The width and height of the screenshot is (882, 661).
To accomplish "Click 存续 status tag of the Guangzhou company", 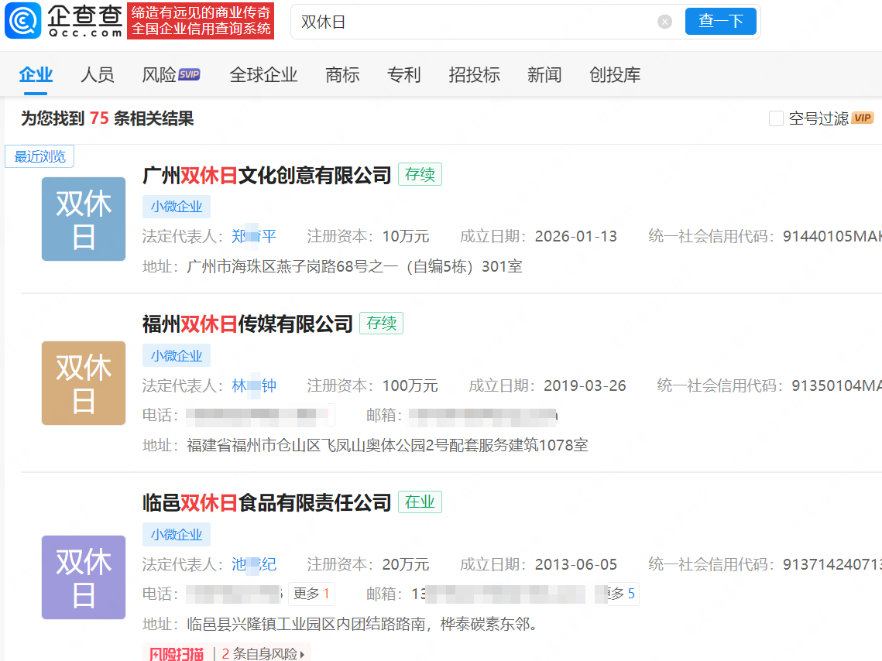I will (x=420, y=174).
